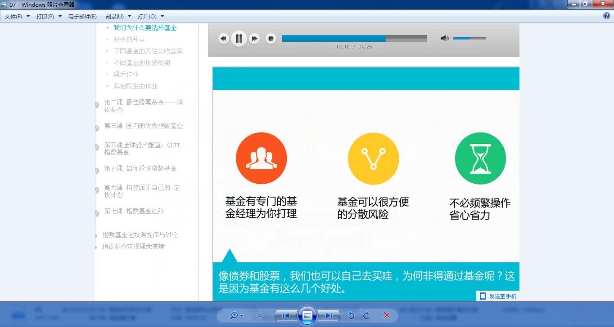This screenshot has height=327, width=614.
Task: Expand the 打开(O) dropdown arrow
Action: pyautogui.click(x=163, y=16)
